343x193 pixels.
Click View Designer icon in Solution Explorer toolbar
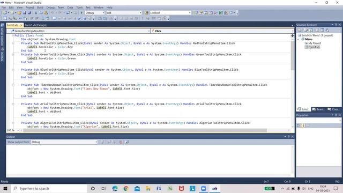tap(322, 30)
